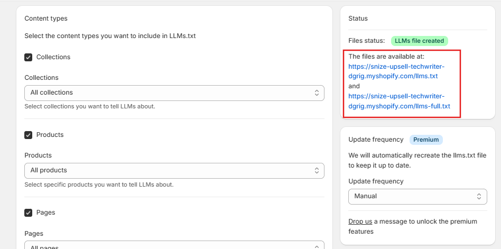501x249 pixels.
Task: Expand the Manual update frequency dropdown
Action: 417,196
